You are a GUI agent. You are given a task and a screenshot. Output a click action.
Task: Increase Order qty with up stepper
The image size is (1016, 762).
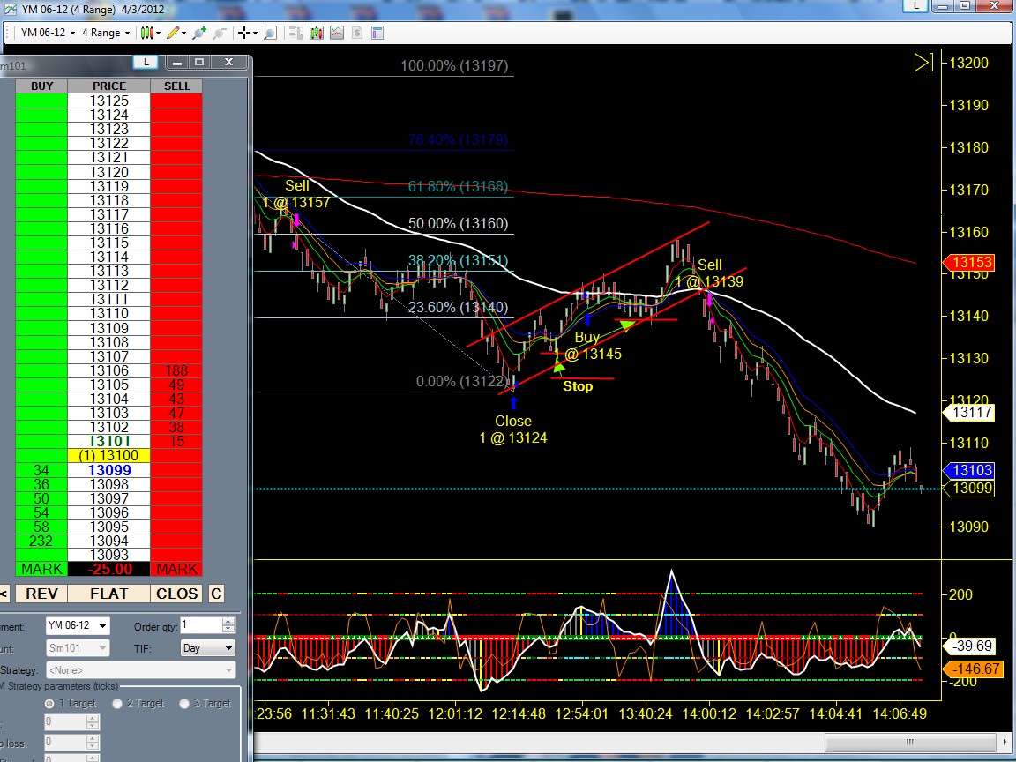click(x=228, y=622)
